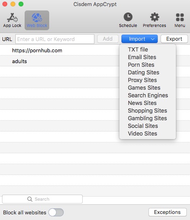Select Video Sites import option
190x220 pixels.
click(142, 134)
